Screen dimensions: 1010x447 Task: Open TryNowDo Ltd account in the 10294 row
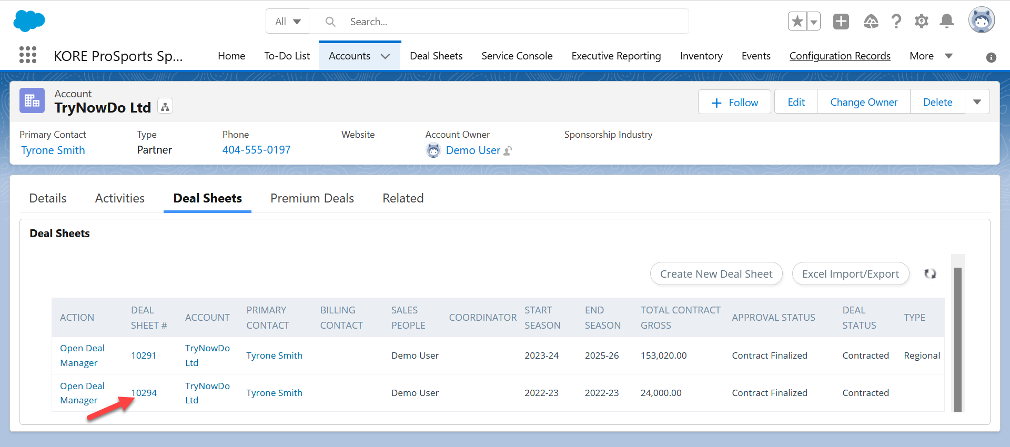(x=207, y=393)
